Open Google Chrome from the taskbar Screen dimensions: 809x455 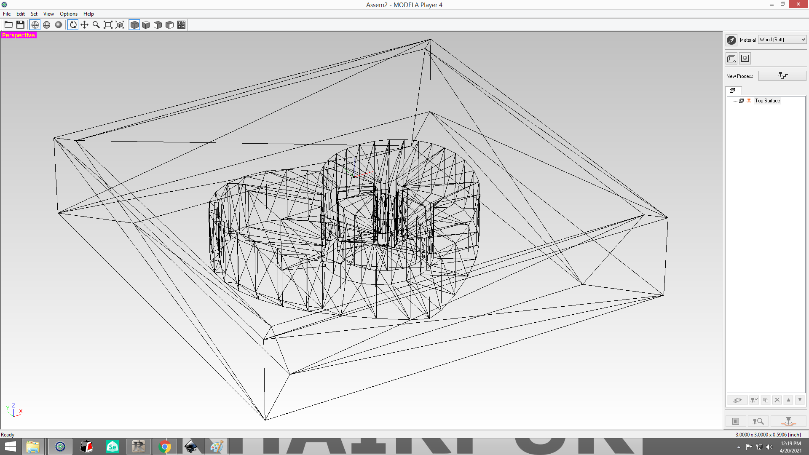[x=165, y=447]
